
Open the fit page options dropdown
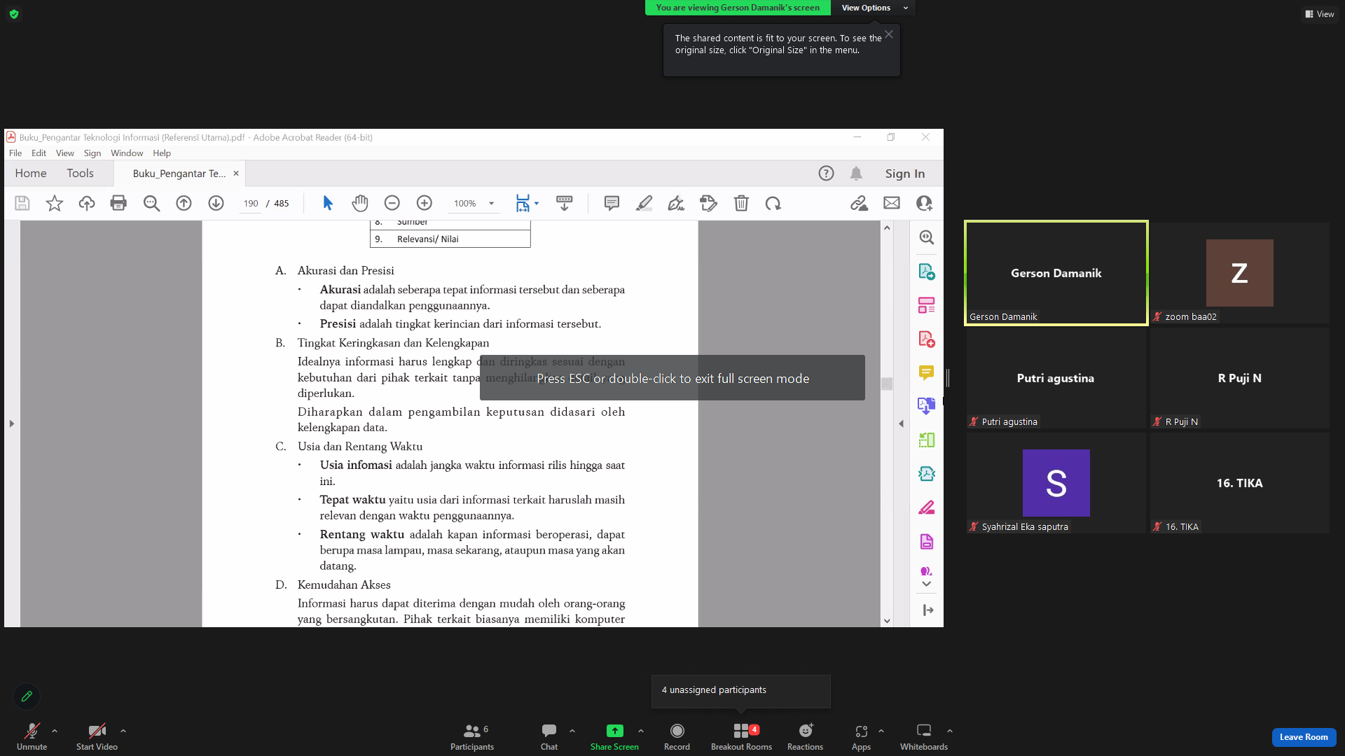tap(537, 203)
